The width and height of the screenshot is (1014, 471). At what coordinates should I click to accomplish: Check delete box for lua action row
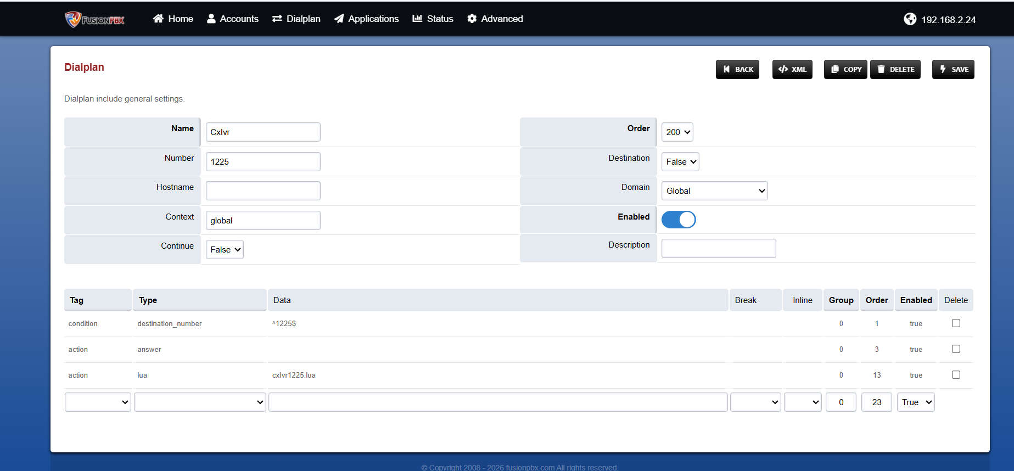tap(956, 375)
